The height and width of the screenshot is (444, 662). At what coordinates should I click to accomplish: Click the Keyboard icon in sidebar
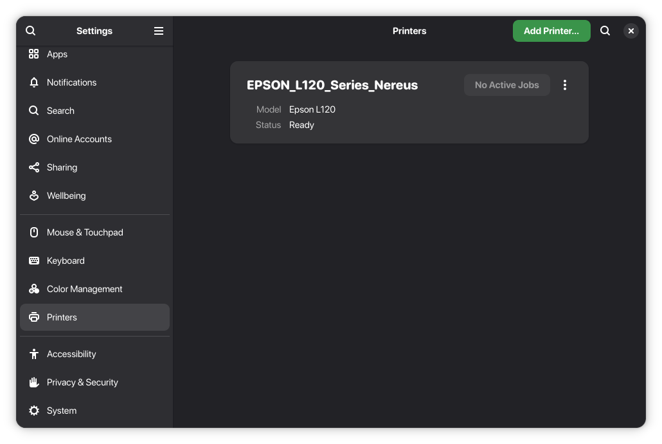click(34, 261)
